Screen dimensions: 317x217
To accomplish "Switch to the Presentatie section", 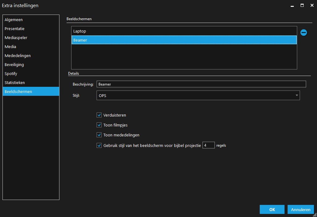I will [31, 29].
